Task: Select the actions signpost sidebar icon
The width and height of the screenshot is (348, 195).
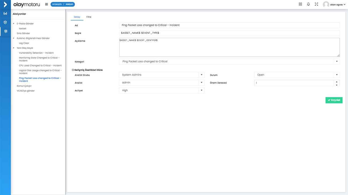Action: (x=5, y=31)
